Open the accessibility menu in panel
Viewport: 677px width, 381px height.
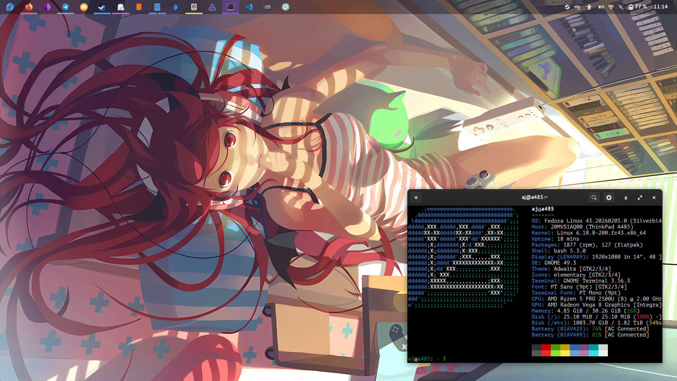pyautogui.click(x=589, y=7)
